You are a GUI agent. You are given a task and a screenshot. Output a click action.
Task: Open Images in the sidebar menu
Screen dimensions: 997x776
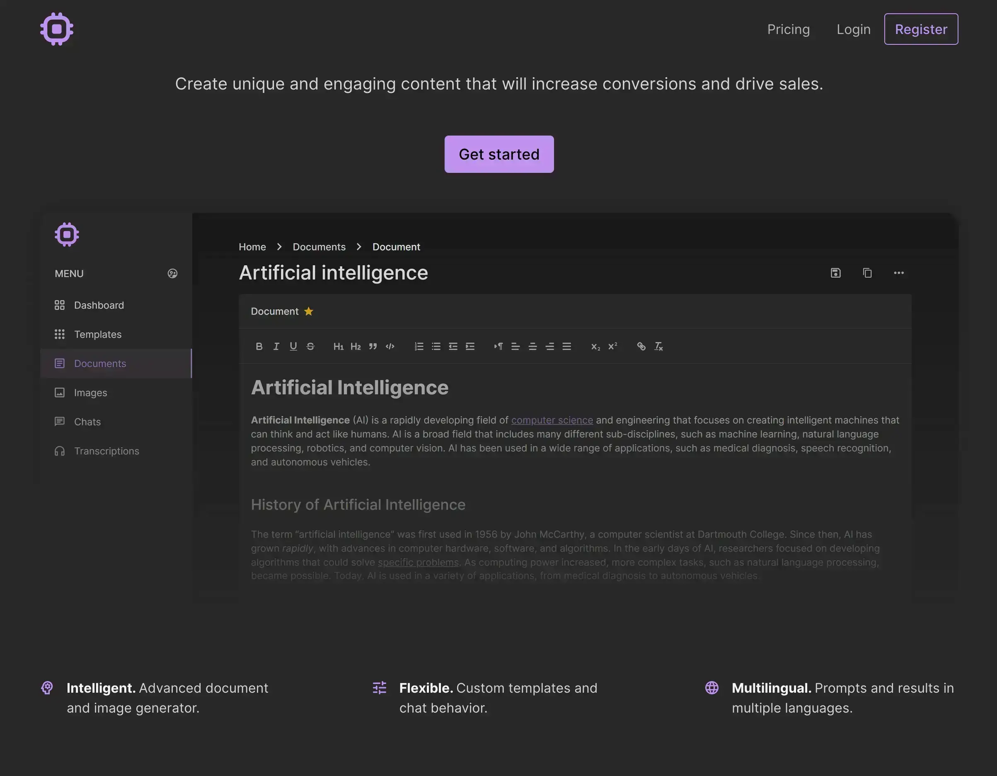[116, 392]
